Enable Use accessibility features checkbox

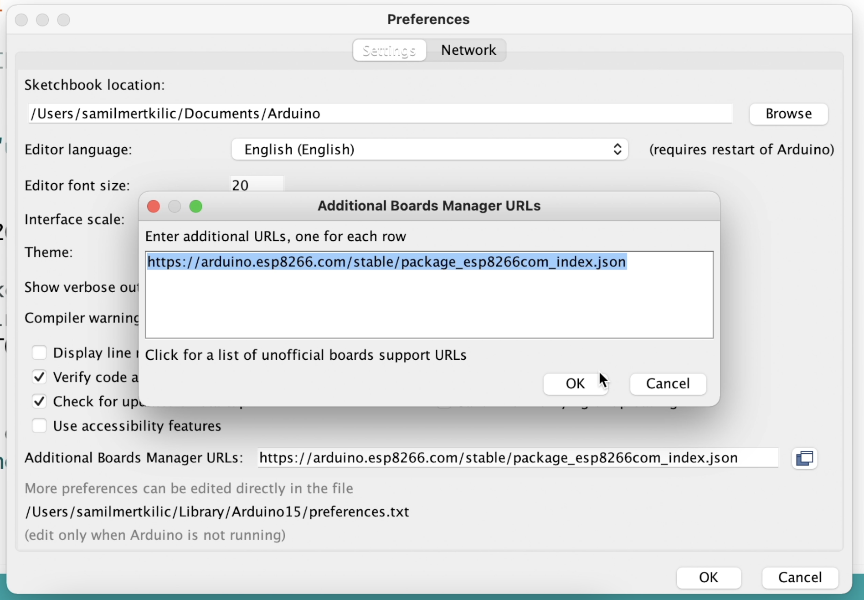[x=39, y=426]
